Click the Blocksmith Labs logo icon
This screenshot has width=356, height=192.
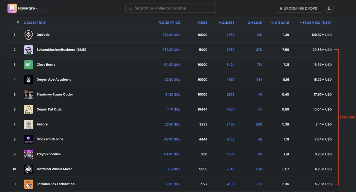pos(28,139)
